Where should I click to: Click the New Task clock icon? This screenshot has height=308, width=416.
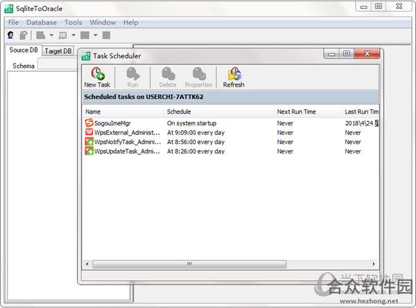(98, 73)
